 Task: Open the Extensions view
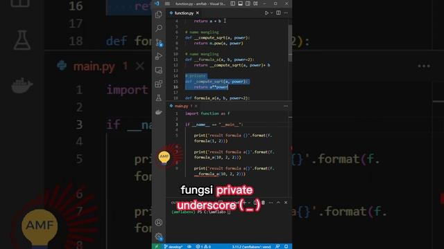tap(159, 84)
